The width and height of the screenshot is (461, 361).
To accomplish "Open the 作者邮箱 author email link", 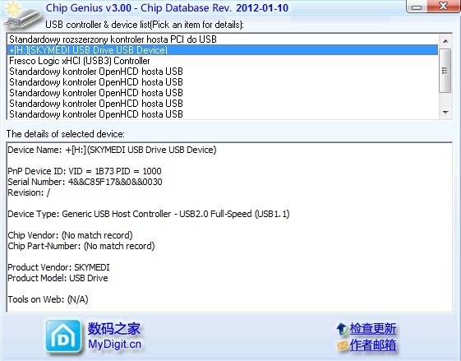I will [x=373, y=345].
